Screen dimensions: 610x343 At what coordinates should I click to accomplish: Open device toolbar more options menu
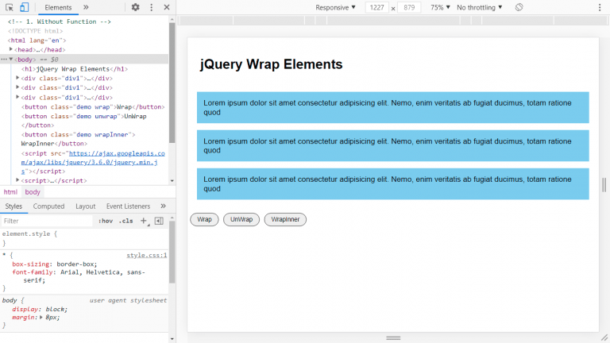tap(600, 7)
